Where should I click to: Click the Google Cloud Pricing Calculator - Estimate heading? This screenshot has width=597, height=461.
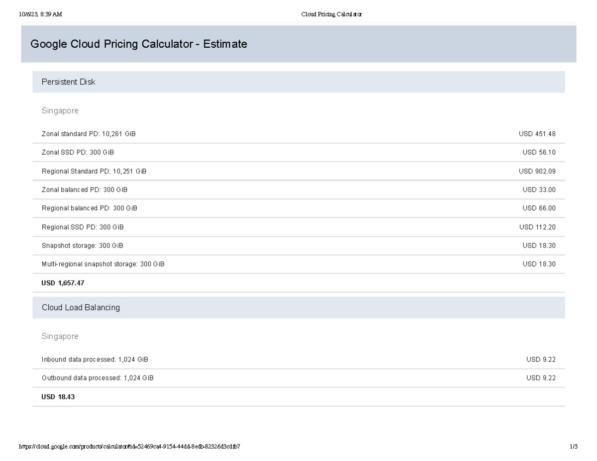[x=139, y=44]
